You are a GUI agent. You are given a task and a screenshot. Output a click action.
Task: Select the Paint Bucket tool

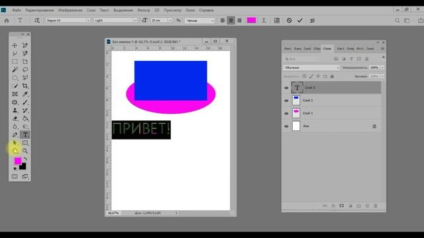point(25,118)
